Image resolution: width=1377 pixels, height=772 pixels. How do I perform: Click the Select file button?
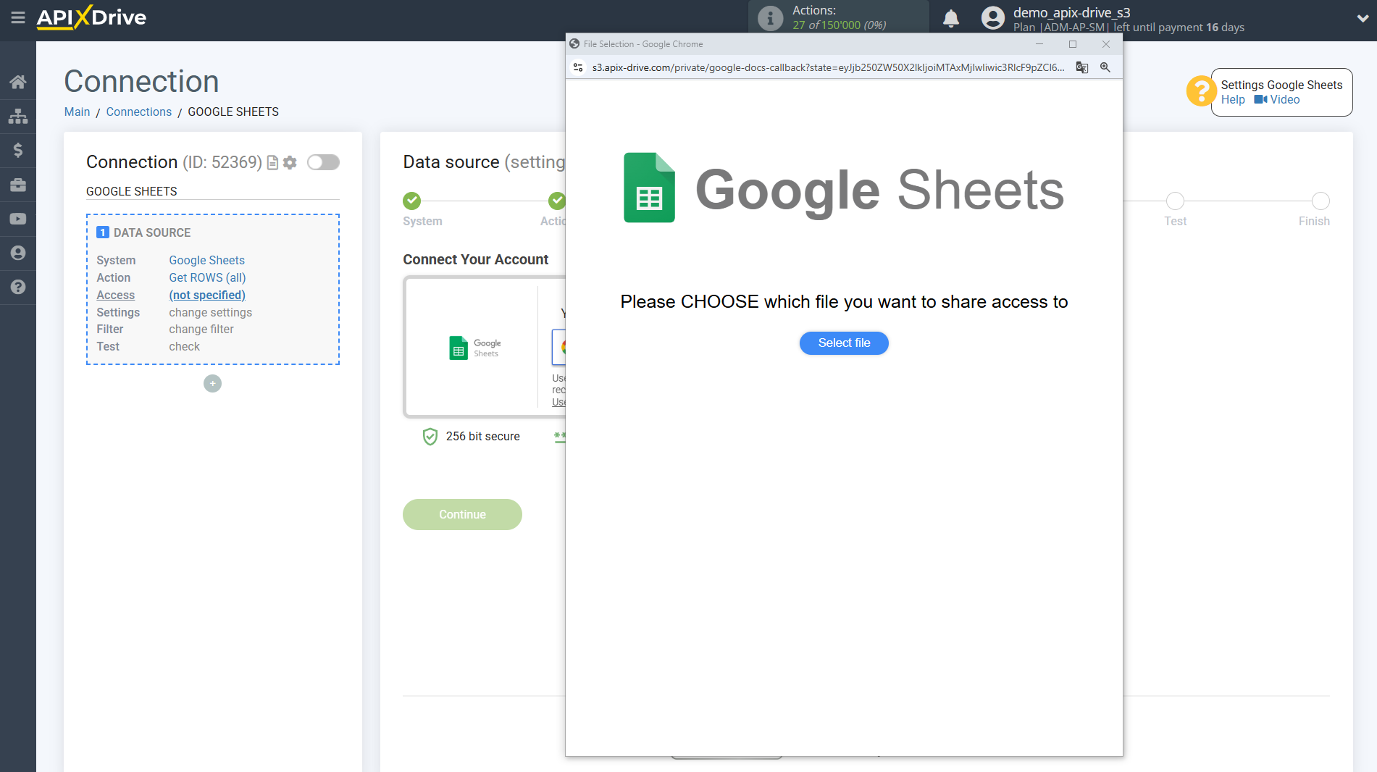(x=844, y=343)
